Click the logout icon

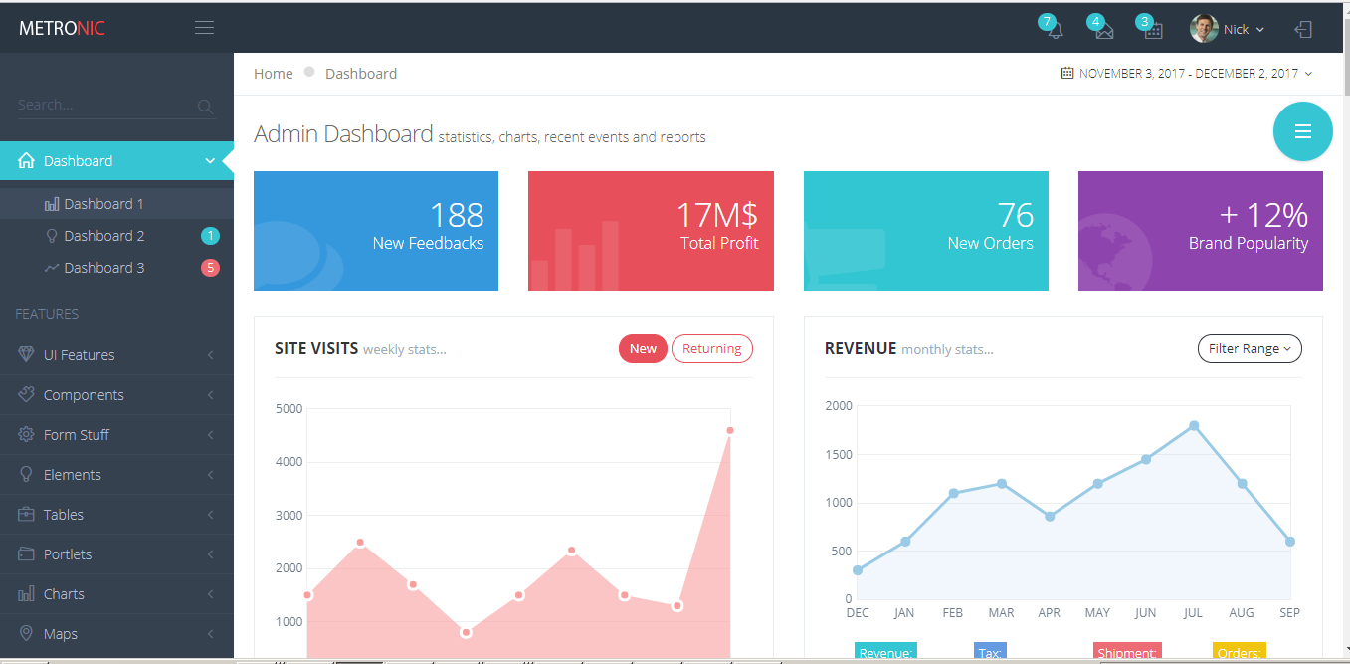1302,27
